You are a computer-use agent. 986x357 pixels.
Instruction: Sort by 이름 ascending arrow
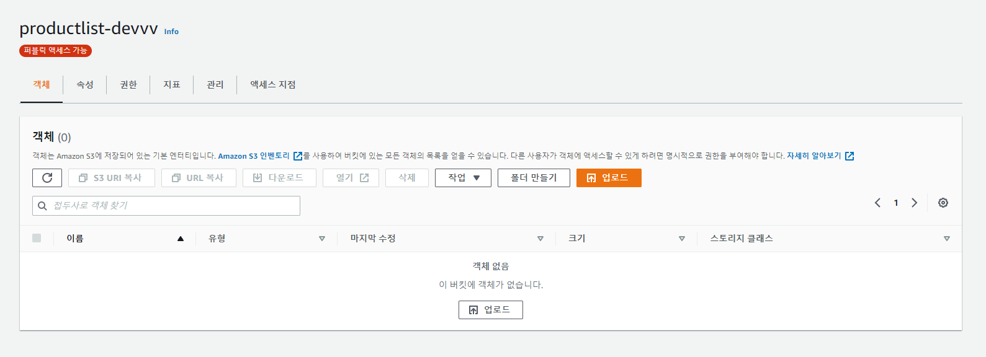coord(181,239)
